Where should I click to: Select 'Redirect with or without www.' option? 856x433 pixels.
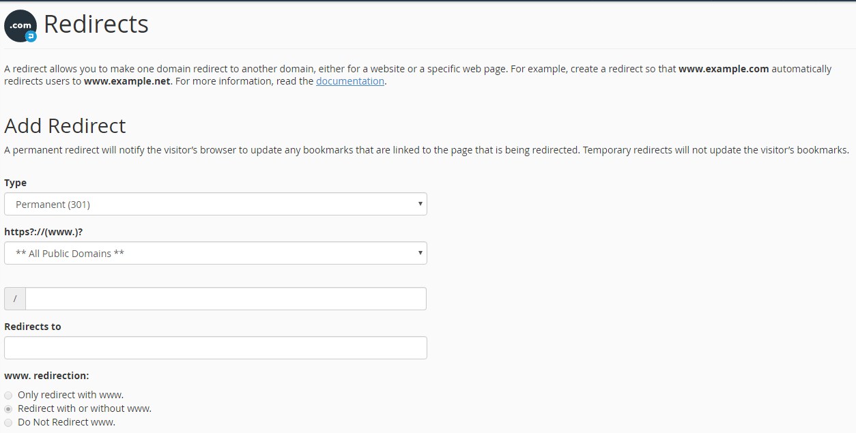click(x=8, y=408)
